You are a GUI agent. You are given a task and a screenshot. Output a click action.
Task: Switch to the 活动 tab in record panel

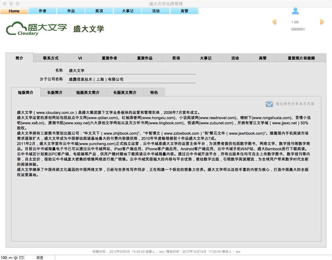pos(235,58)
